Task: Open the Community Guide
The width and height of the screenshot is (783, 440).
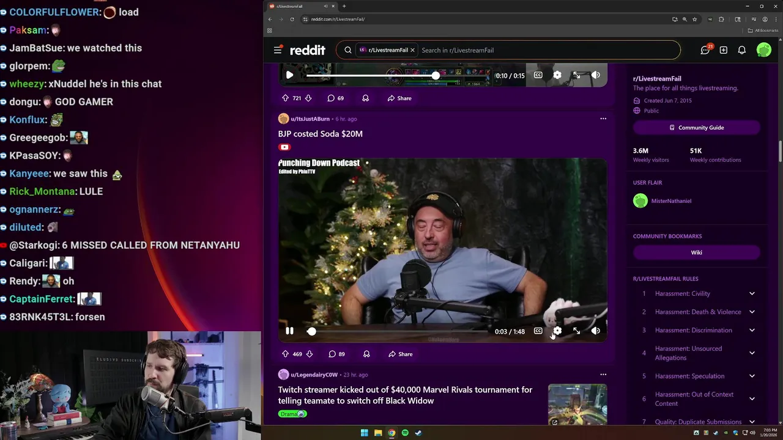Action: click(x=696, y=128)
